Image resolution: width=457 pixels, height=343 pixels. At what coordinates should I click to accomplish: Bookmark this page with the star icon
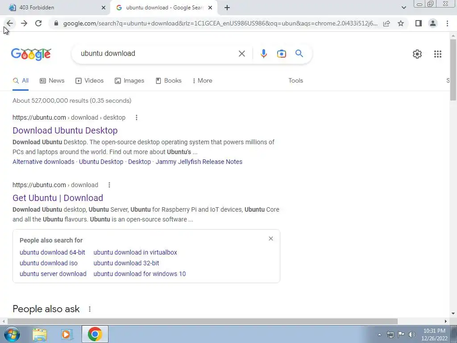[x=401, y=23]
